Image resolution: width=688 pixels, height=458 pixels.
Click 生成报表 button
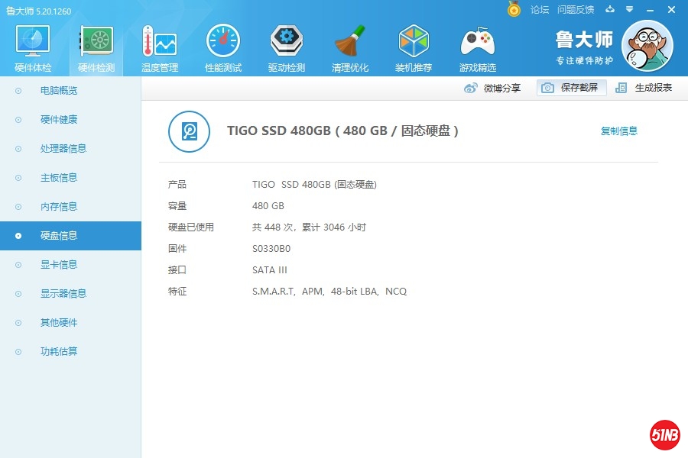(644, 88)
